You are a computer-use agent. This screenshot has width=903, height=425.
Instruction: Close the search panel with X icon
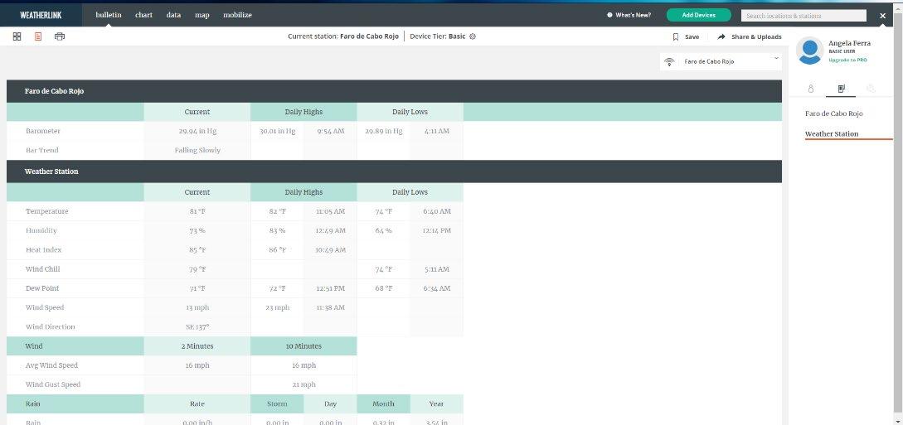pos(882,16)
